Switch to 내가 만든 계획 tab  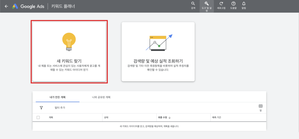[x=57, y=97]
